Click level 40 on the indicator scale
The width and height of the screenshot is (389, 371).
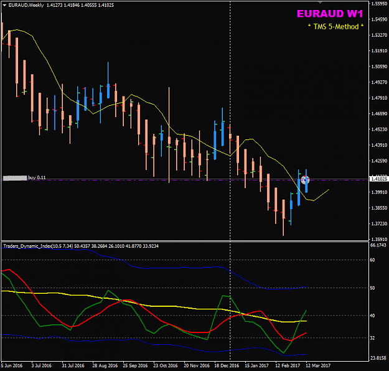pyautogui.click(x=372, y=316)
